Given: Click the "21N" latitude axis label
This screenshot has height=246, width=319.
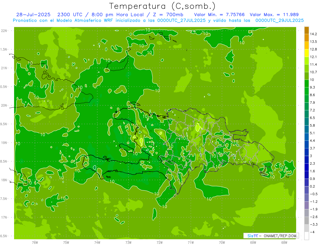Looking at the screenshot, I should tap(4, 68).
